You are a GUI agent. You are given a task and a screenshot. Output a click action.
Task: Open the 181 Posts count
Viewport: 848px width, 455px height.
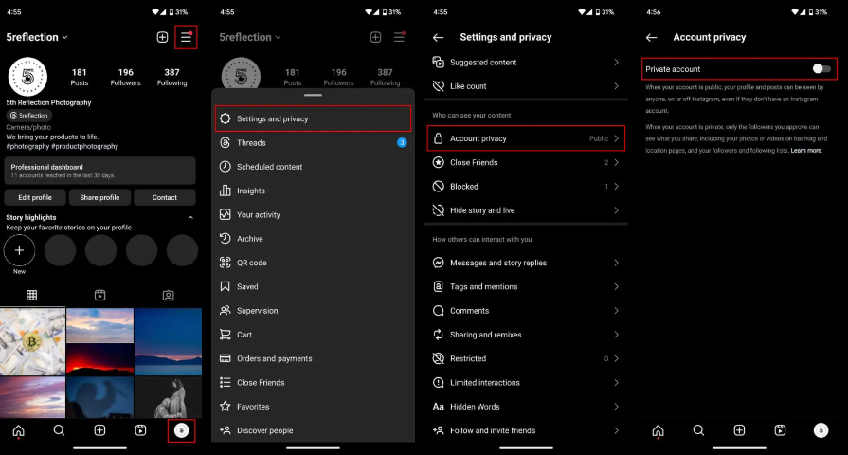click(x=80, y=77)
